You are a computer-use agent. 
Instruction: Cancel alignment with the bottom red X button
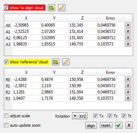coord(129,125)
